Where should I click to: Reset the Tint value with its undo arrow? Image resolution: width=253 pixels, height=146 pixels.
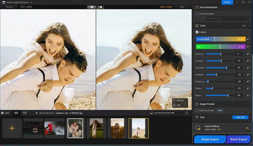[248, 47]
